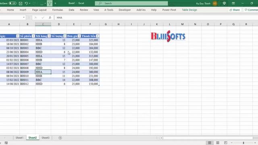Open the Đơn giá column filter dropdown

point(79,36)
